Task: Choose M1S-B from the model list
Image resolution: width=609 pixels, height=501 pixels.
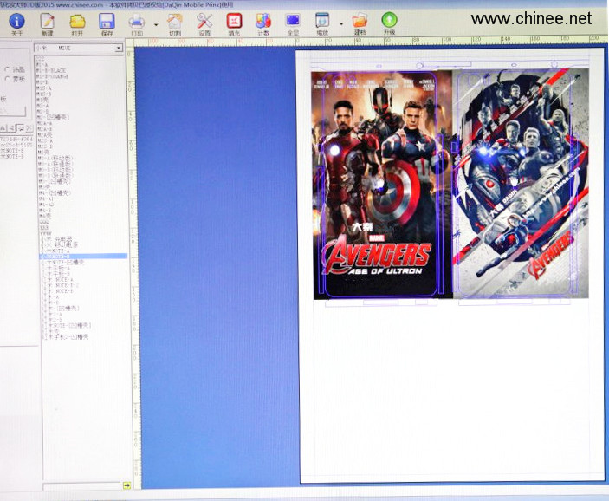Action: [44, 94]
